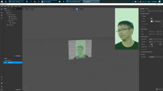Click the refresh/restart icon in left sidebar

tap(2, 18)
